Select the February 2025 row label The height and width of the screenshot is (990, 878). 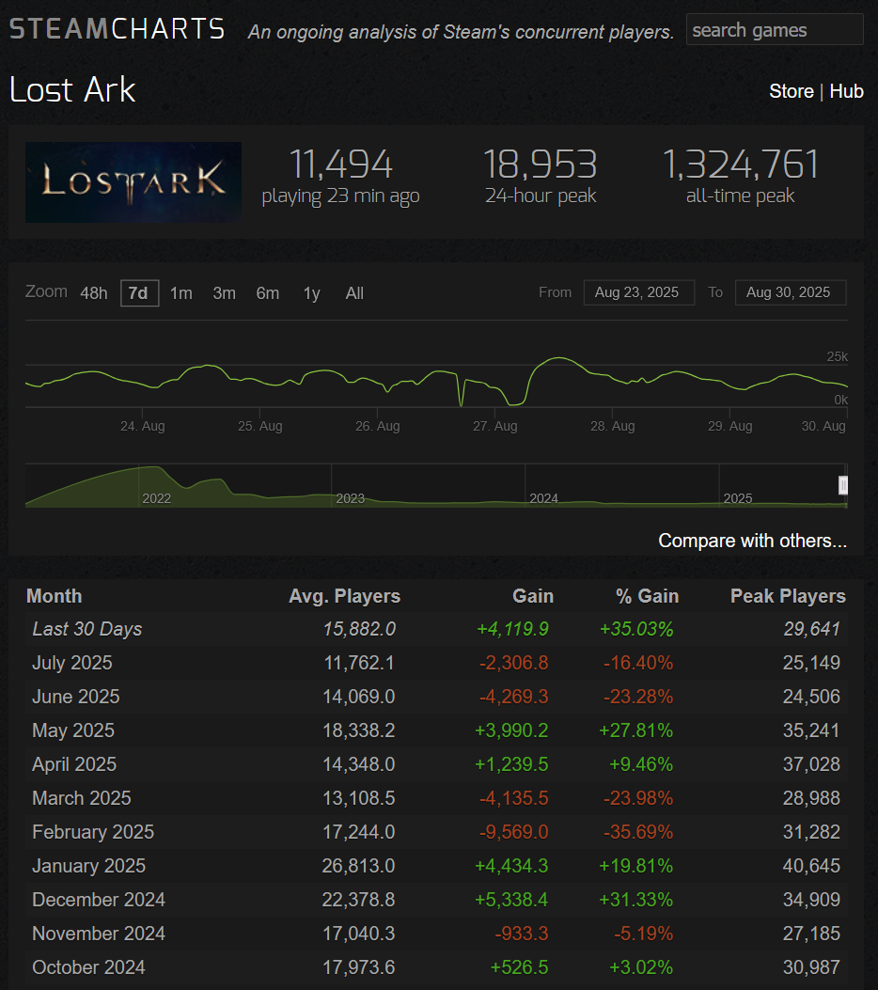pos(93,831)
